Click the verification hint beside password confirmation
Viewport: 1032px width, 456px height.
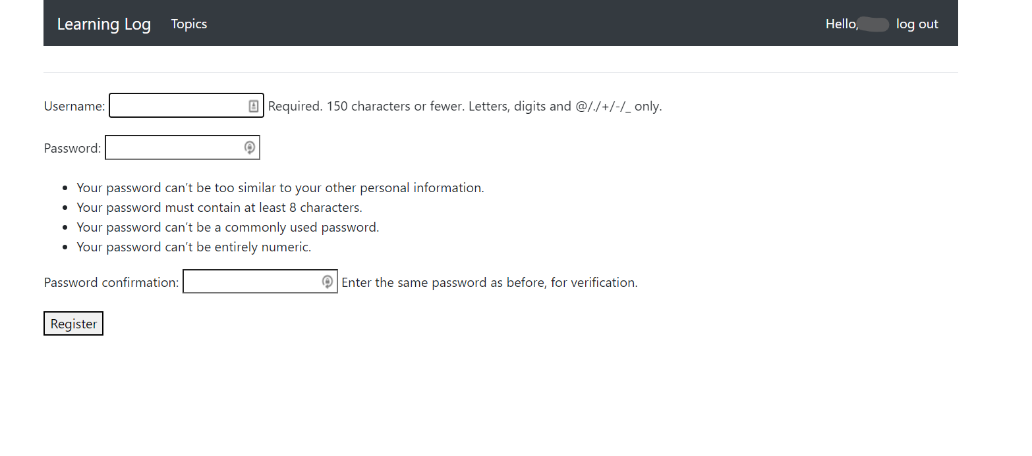pos(489,282)
